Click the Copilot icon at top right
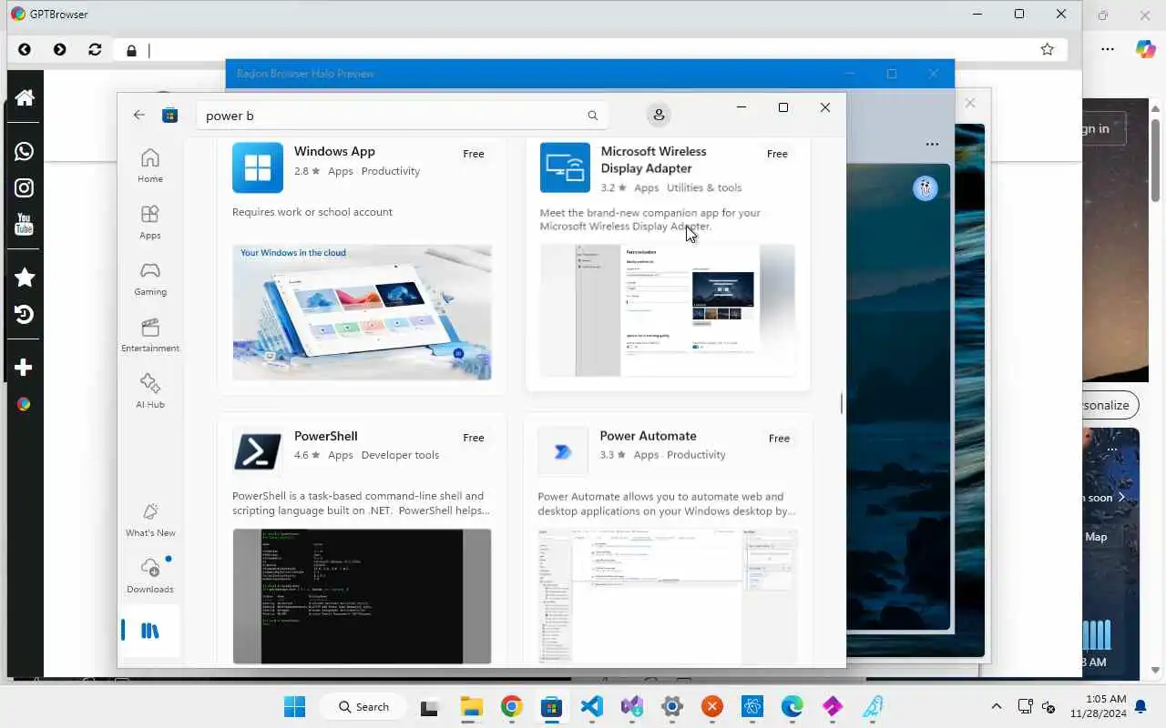The image size is (1166, 728). (x=1145, y=49)
